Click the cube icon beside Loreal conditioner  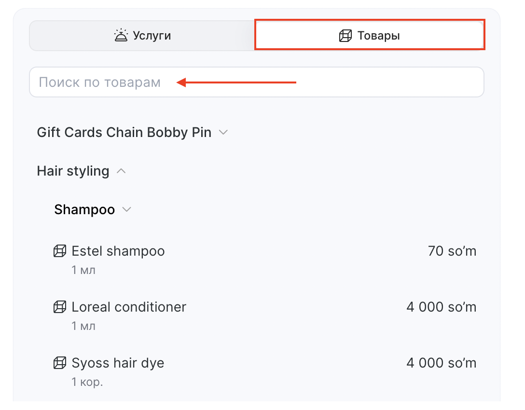[59, 307]
